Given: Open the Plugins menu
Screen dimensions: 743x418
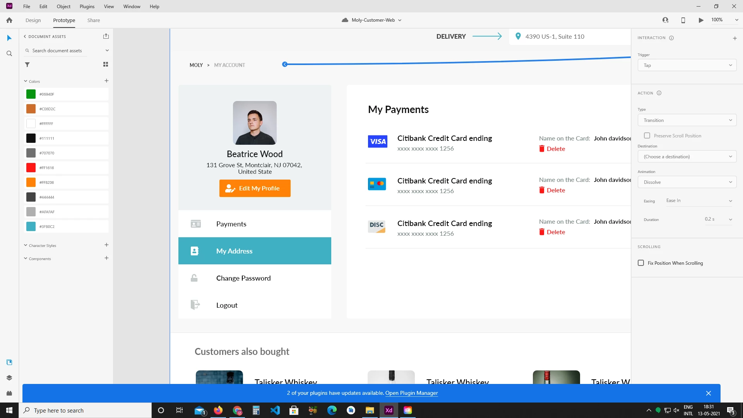Looking at the screenshot, I should point(87,6).
